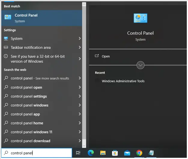Click the info icon beside 32-bit or 64-bit
This screenshot has width=188, height=159.
click(6, 56)
